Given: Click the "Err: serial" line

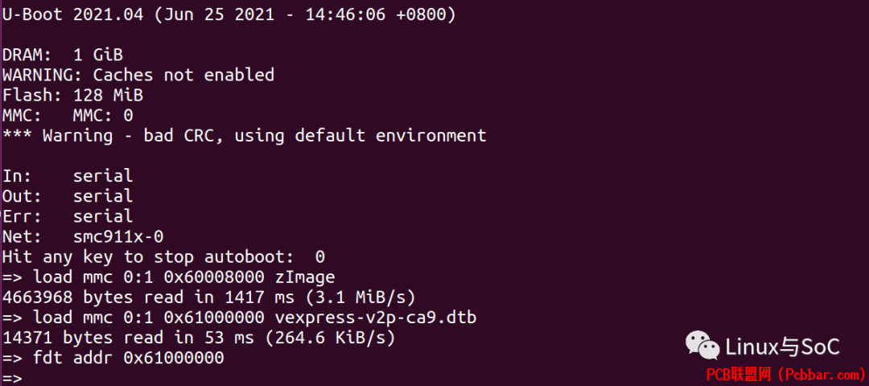Looking at the screenshot, I should point(68,216).
